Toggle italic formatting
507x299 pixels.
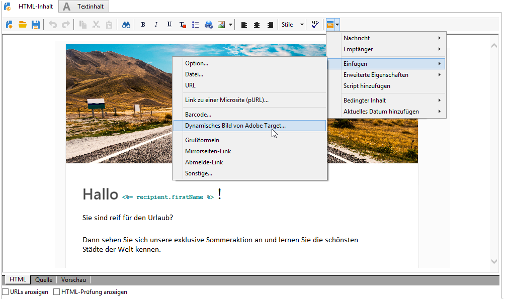click(156, 25)
